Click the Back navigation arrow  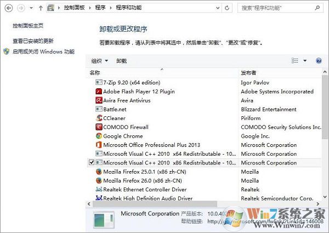tap(9, 8)
